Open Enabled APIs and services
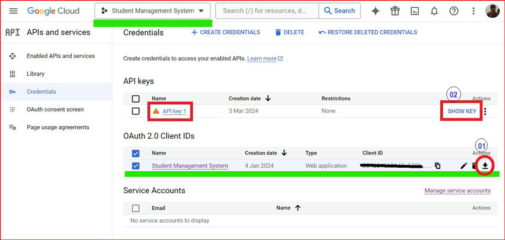 tap(61, 56)
